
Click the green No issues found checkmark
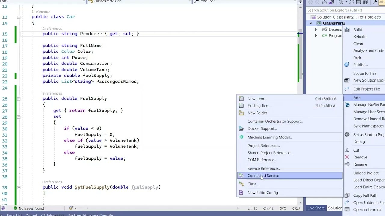15,208
